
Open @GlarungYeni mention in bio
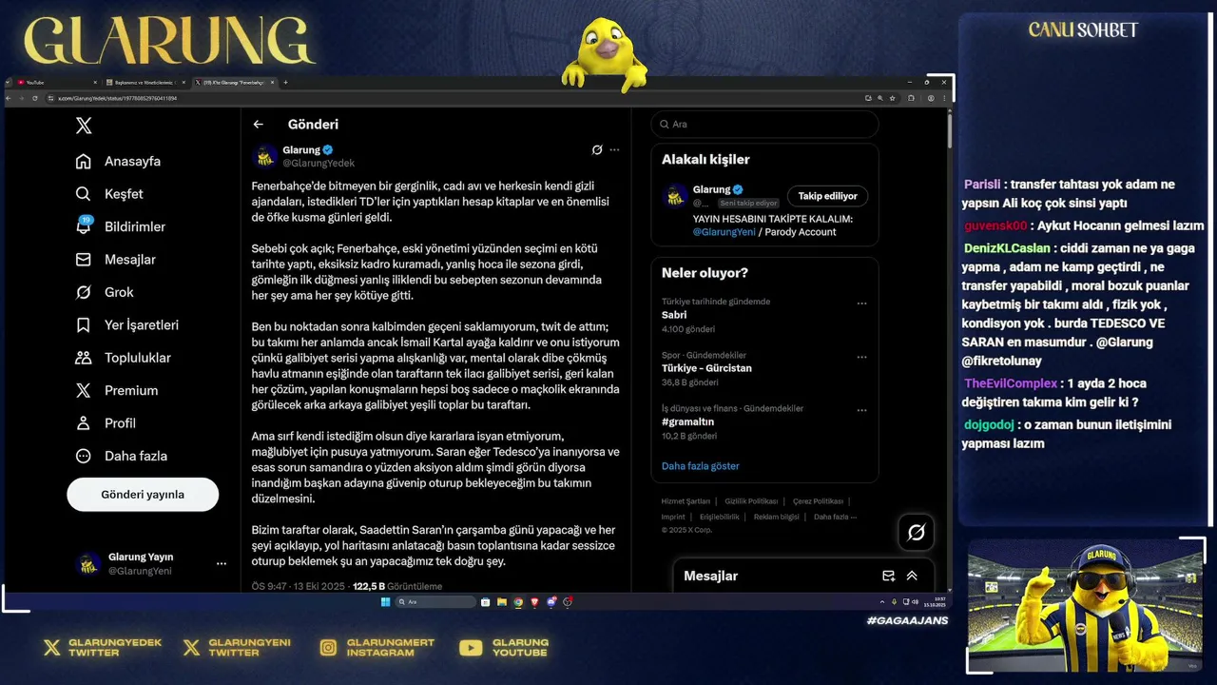pyautogui.click(x=724, y=232)
